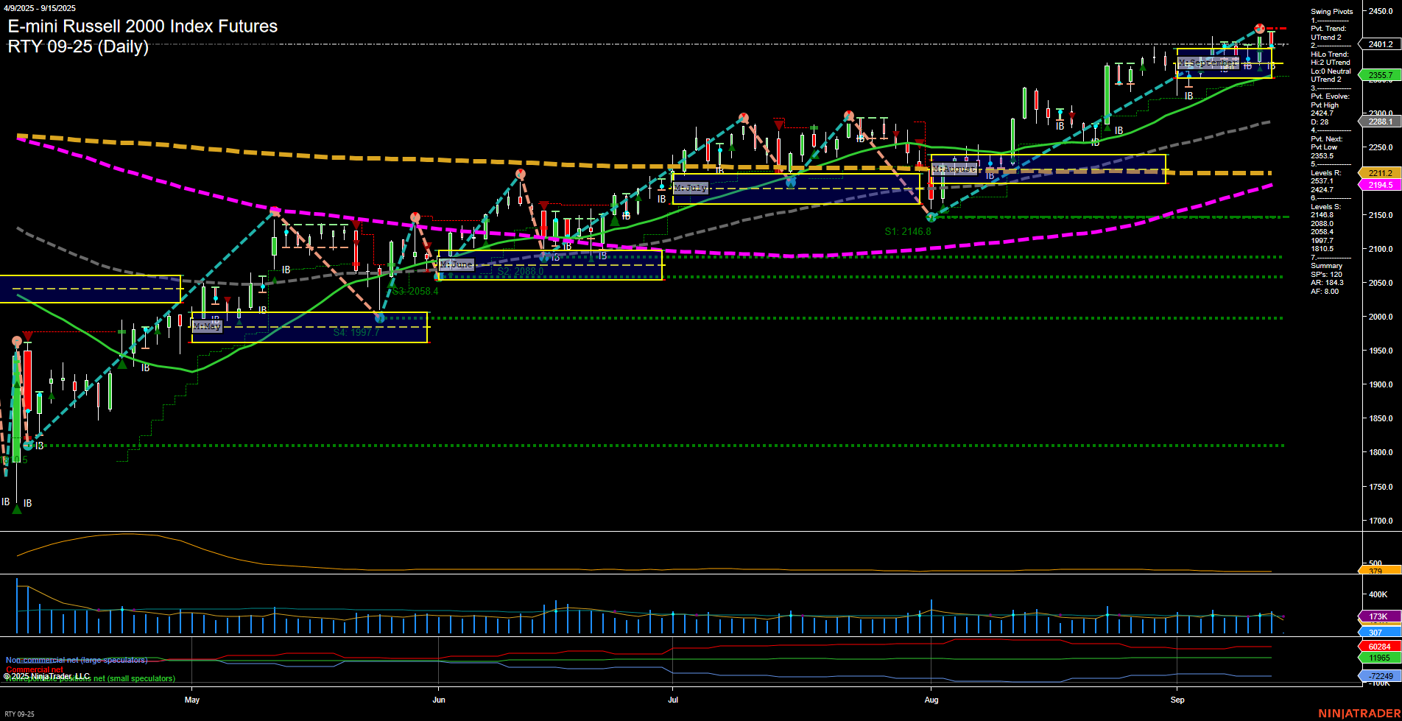Click the gray 2288.1 price label on the axis

[1380, 122]
